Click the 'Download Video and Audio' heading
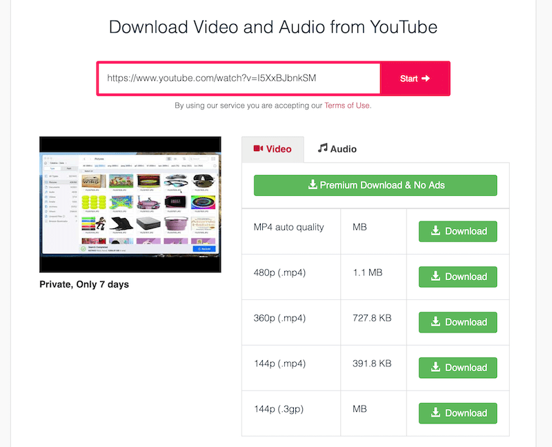Viewport: 552px width, 447px height. click(273, 28)
